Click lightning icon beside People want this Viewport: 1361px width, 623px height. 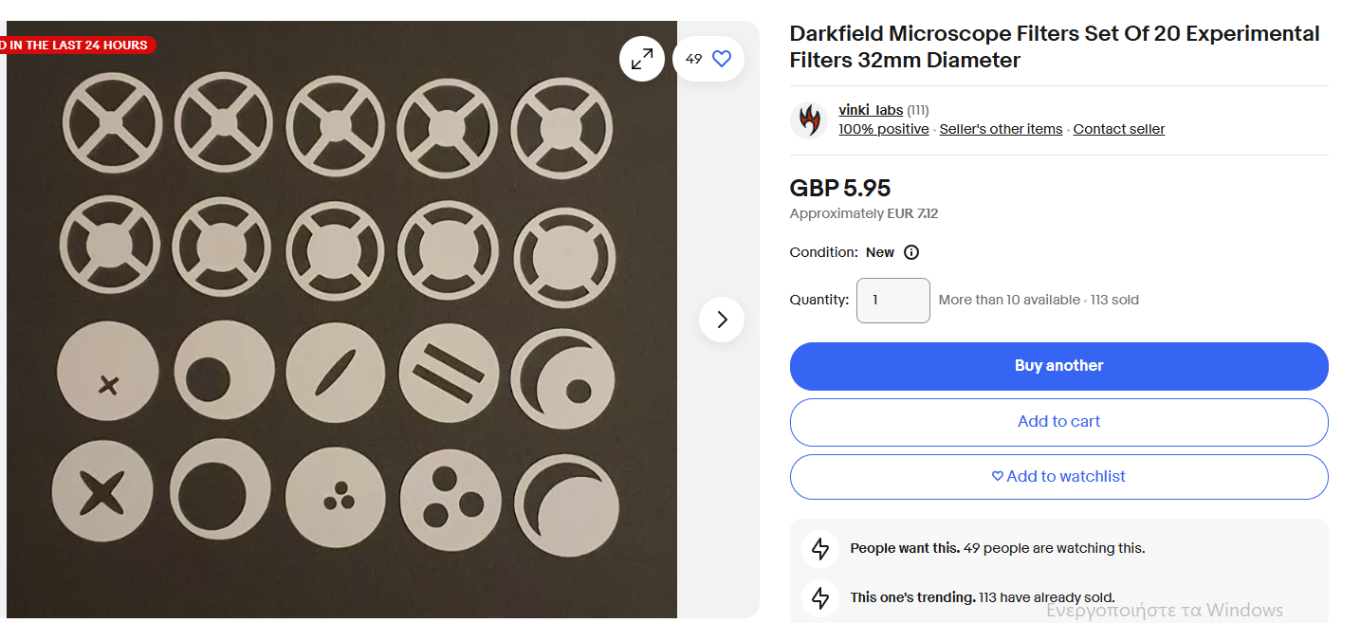point(820,548)
